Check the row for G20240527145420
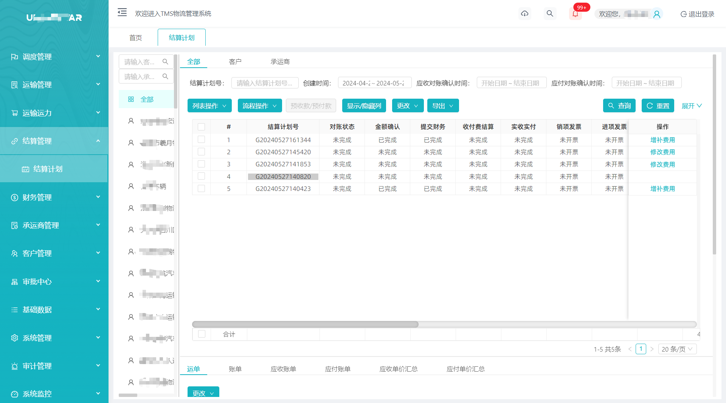This screenshot has height=403, width=726. tap(201, 152)
